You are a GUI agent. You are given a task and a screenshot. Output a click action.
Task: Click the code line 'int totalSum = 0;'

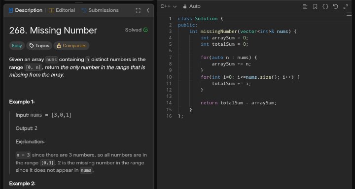point(224,44)
